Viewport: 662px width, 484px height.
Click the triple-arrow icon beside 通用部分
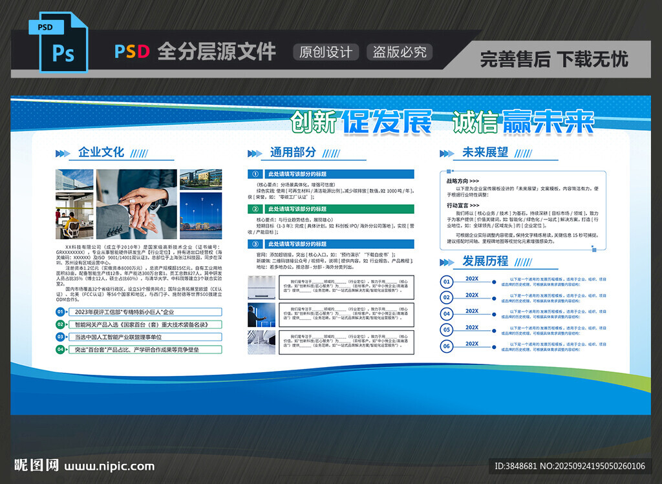tap(255, 153)
